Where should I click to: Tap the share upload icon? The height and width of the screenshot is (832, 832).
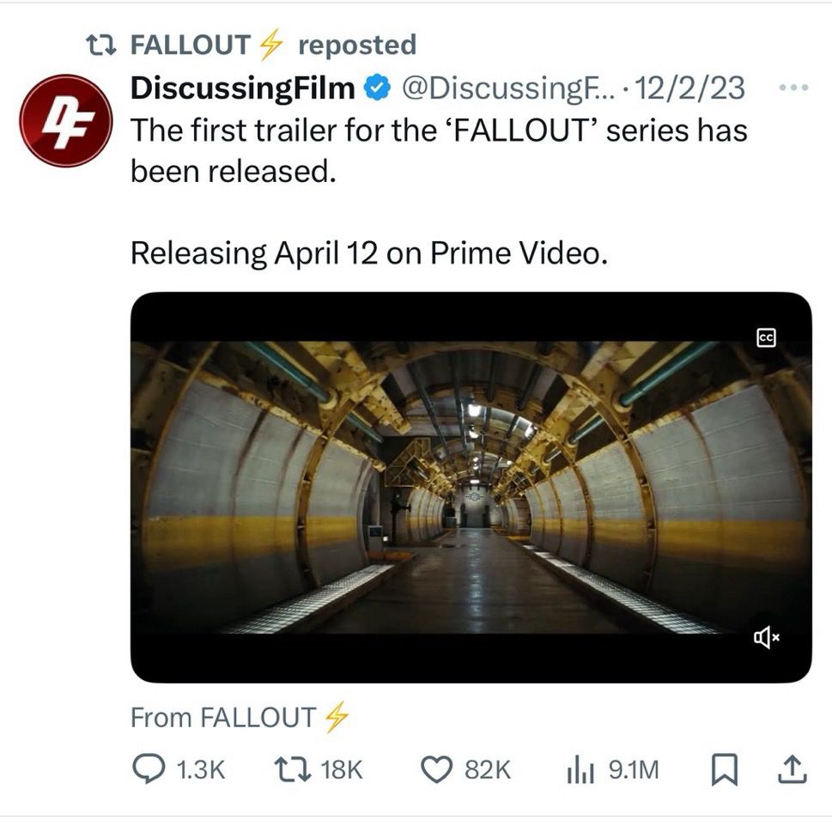click(x=792, y=770)
